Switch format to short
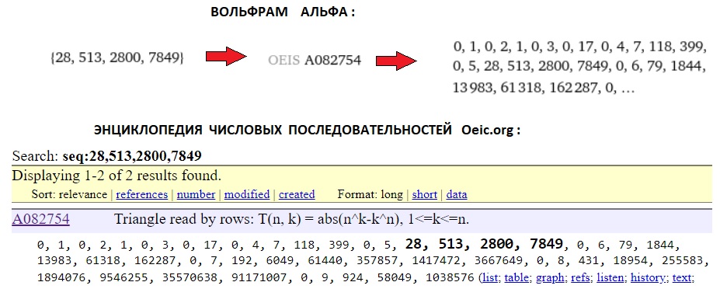Image resolution: width=720 pixels, height=289 pixels. pos(425,194)
